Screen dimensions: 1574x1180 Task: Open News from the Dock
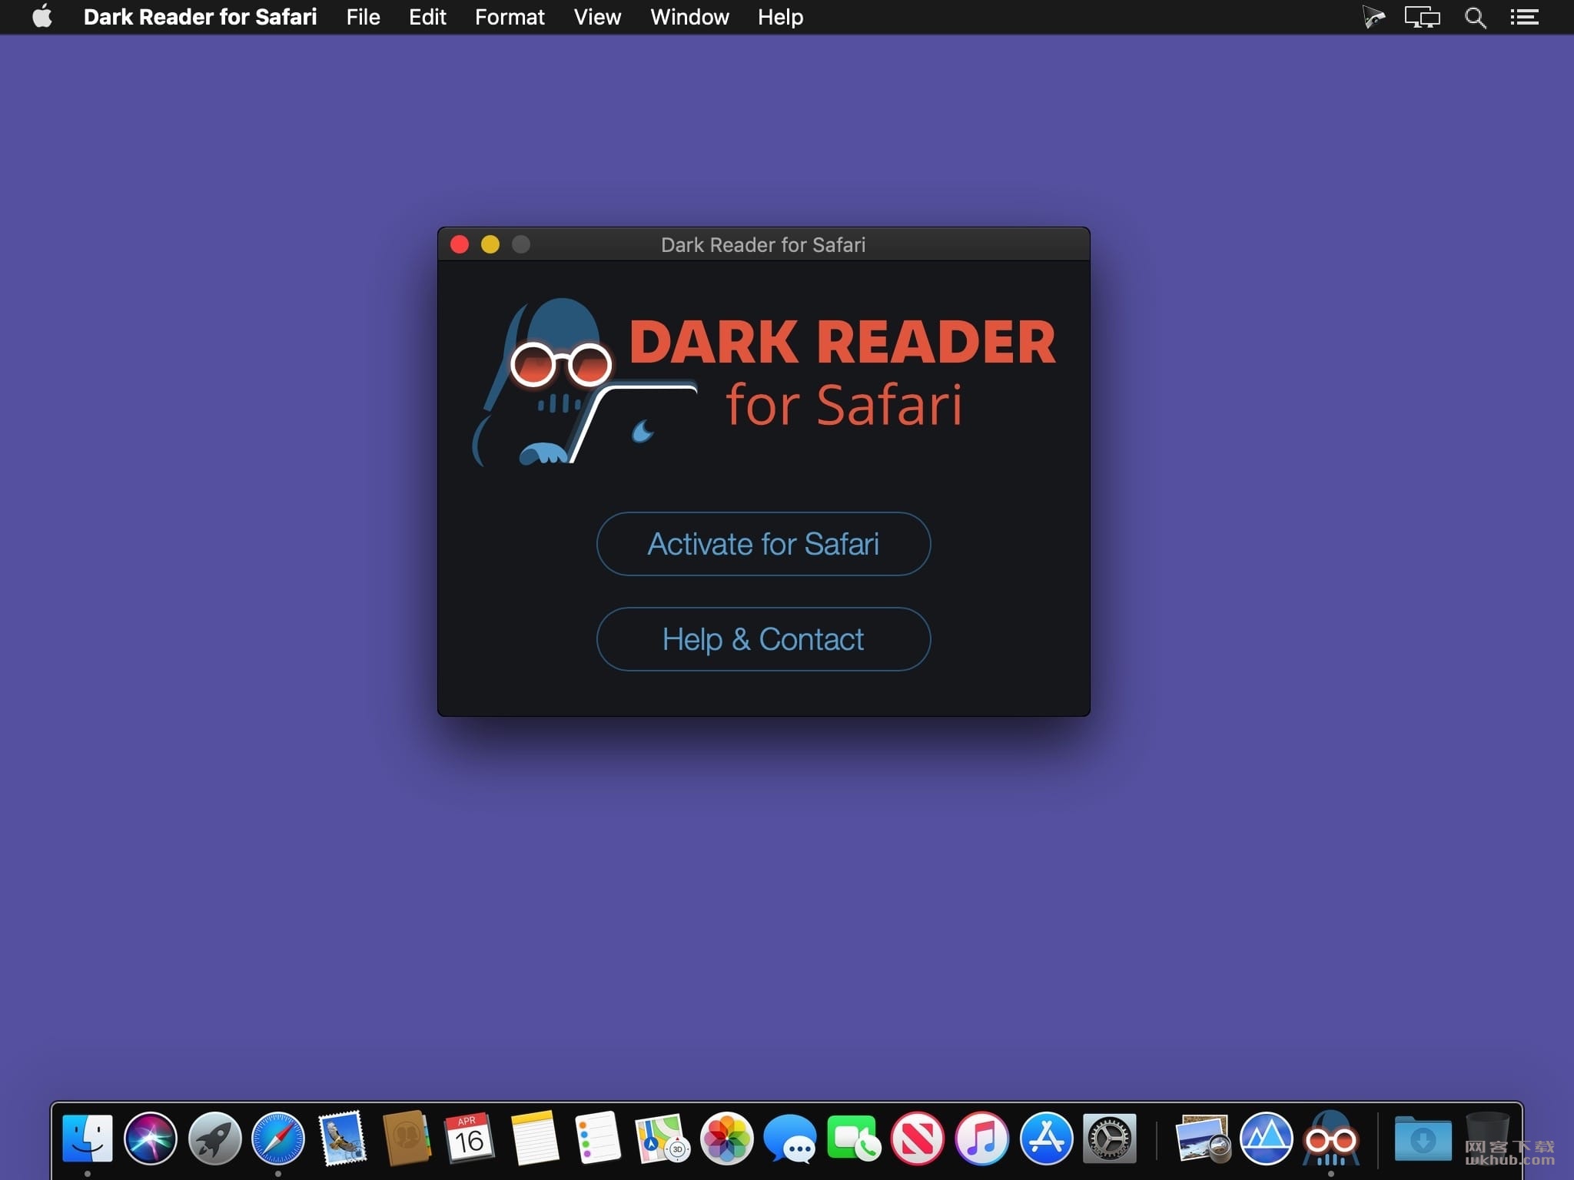coord(917,1138)
